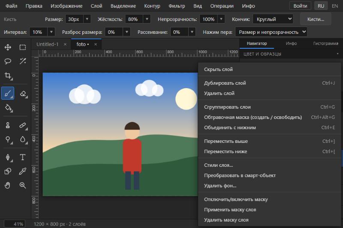Open the Фильтр menu

[177, 6]
